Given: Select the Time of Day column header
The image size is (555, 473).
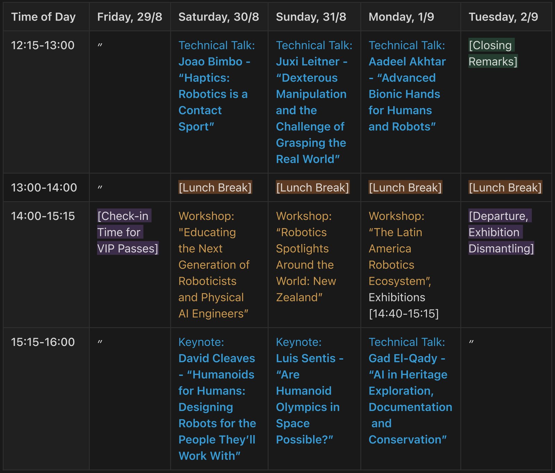Looking at the screenshot, I should click(43, 17).
